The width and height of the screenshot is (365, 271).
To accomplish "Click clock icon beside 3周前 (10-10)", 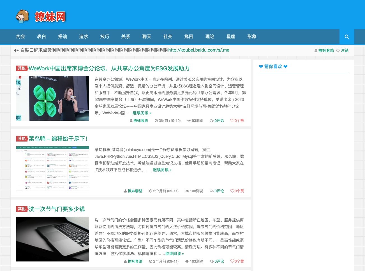I will coord(156,121).
